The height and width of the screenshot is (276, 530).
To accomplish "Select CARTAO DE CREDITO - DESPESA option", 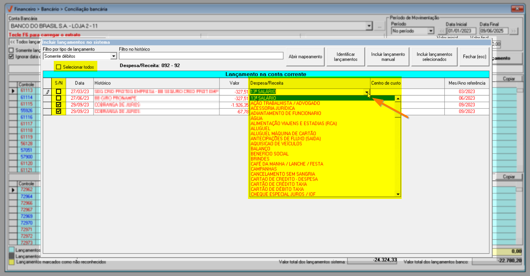I will pos(284,179).
